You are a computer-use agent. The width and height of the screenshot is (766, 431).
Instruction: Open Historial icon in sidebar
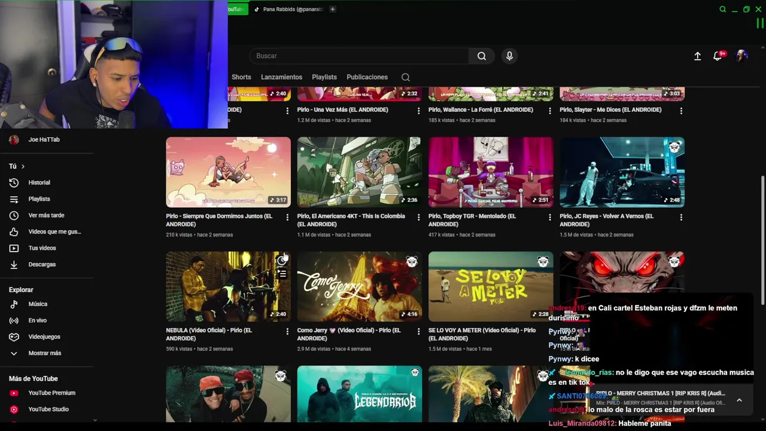[14, 183]
